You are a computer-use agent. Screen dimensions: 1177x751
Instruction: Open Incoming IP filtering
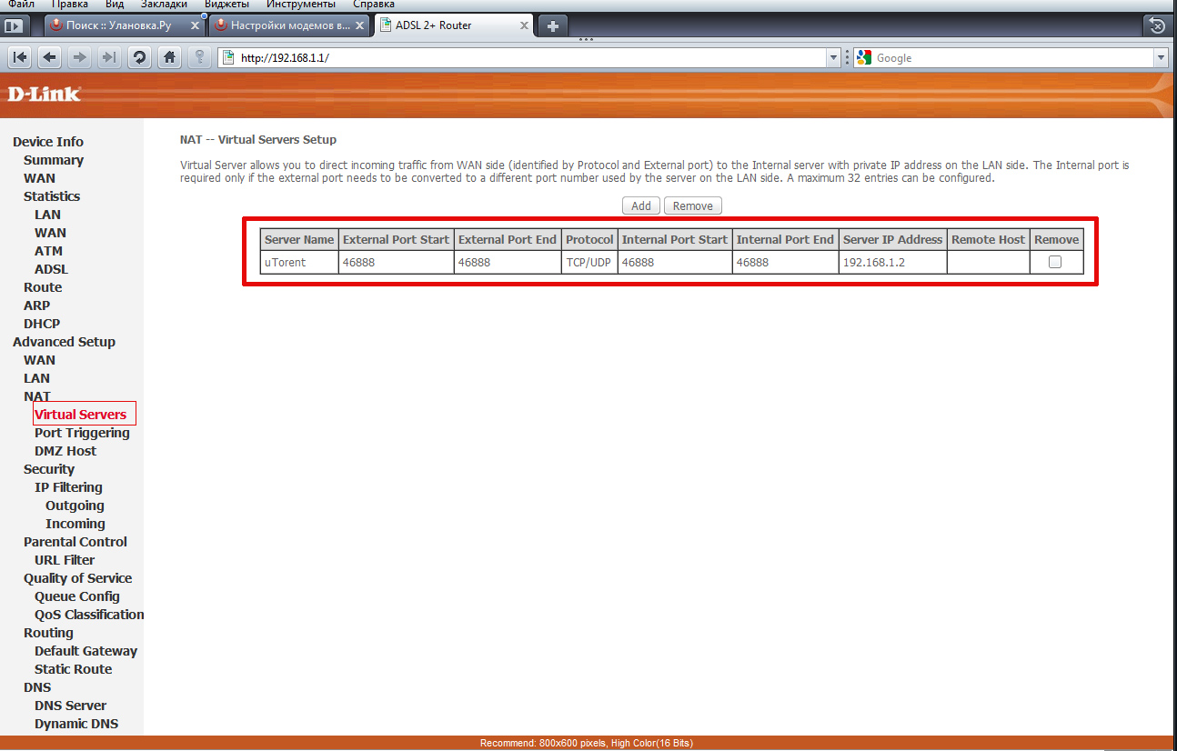click(x=75, y=524)
